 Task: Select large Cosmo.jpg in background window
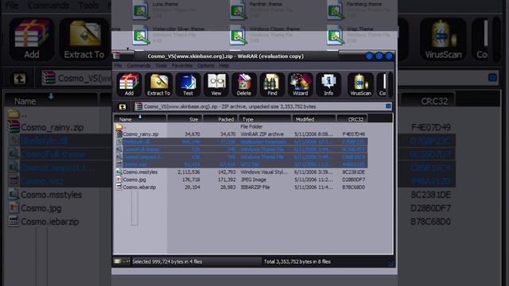(41, 208)
